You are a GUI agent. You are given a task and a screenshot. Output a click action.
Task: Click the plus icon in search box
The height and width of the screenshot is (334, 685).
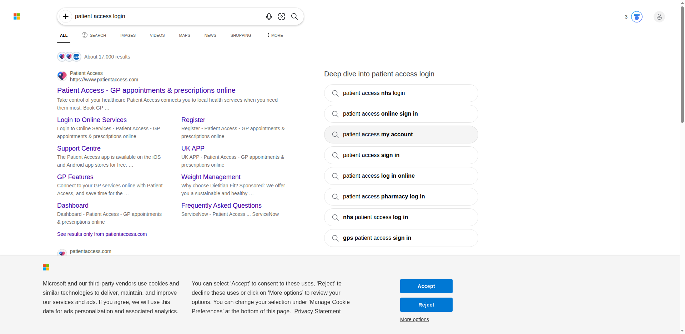(66, 16)
